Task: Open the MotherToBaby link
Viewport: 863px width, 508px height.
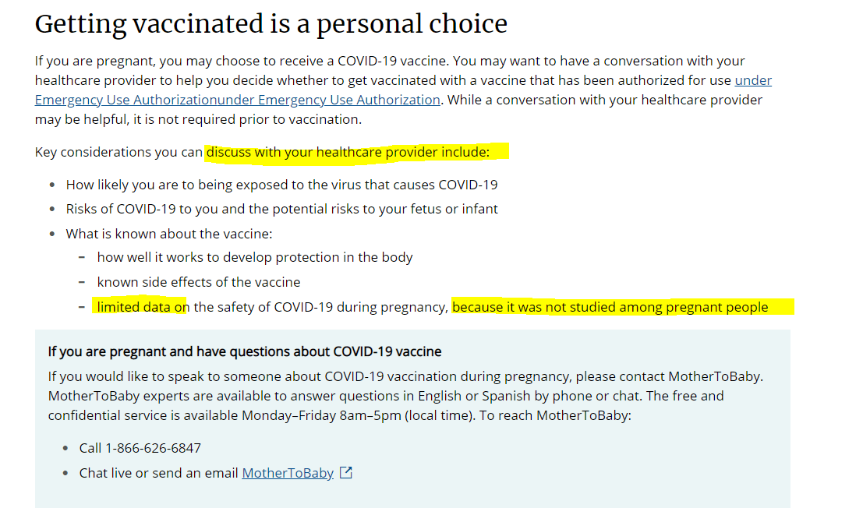Action: [288, 473]
